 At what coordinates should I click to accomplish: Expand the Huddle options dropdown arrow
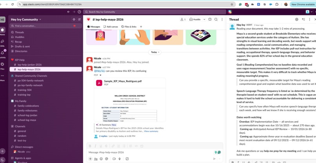pos(204,20)
